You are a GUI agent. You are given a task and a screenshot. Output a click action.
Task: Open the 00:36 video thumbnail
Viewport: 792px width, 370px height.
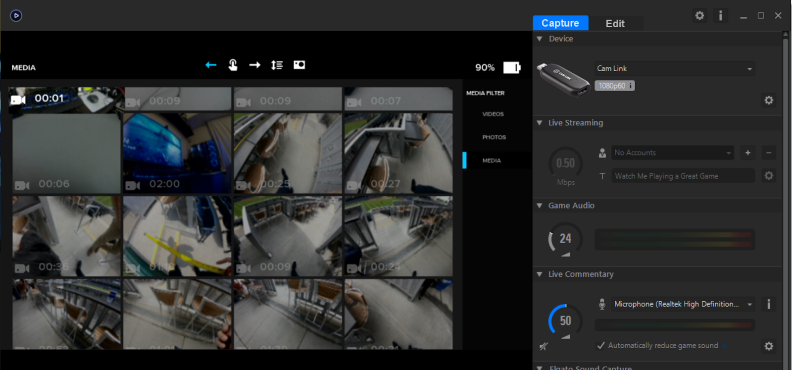click(x=66, y=236)
